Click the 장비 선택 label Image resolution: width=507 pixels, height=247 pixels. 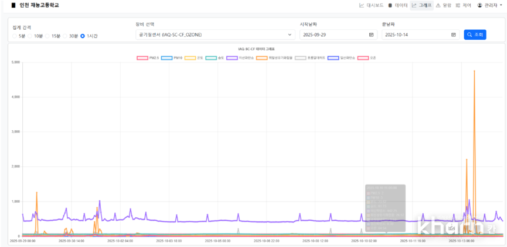(145, 24)
